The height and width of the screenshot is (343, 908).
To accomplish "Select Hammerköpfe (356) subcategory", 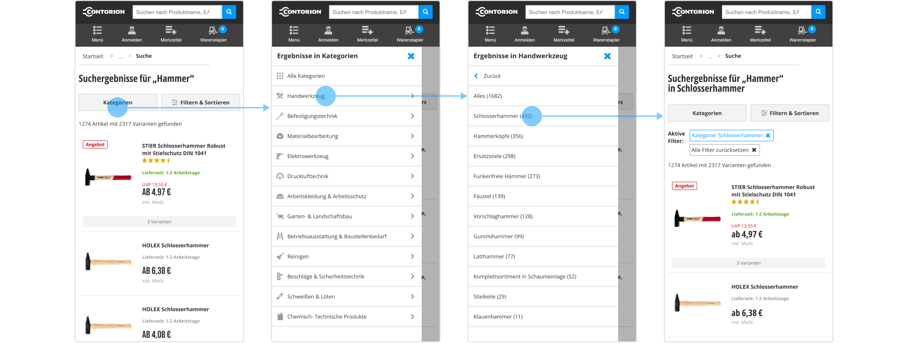I will (x=543, y=136).
